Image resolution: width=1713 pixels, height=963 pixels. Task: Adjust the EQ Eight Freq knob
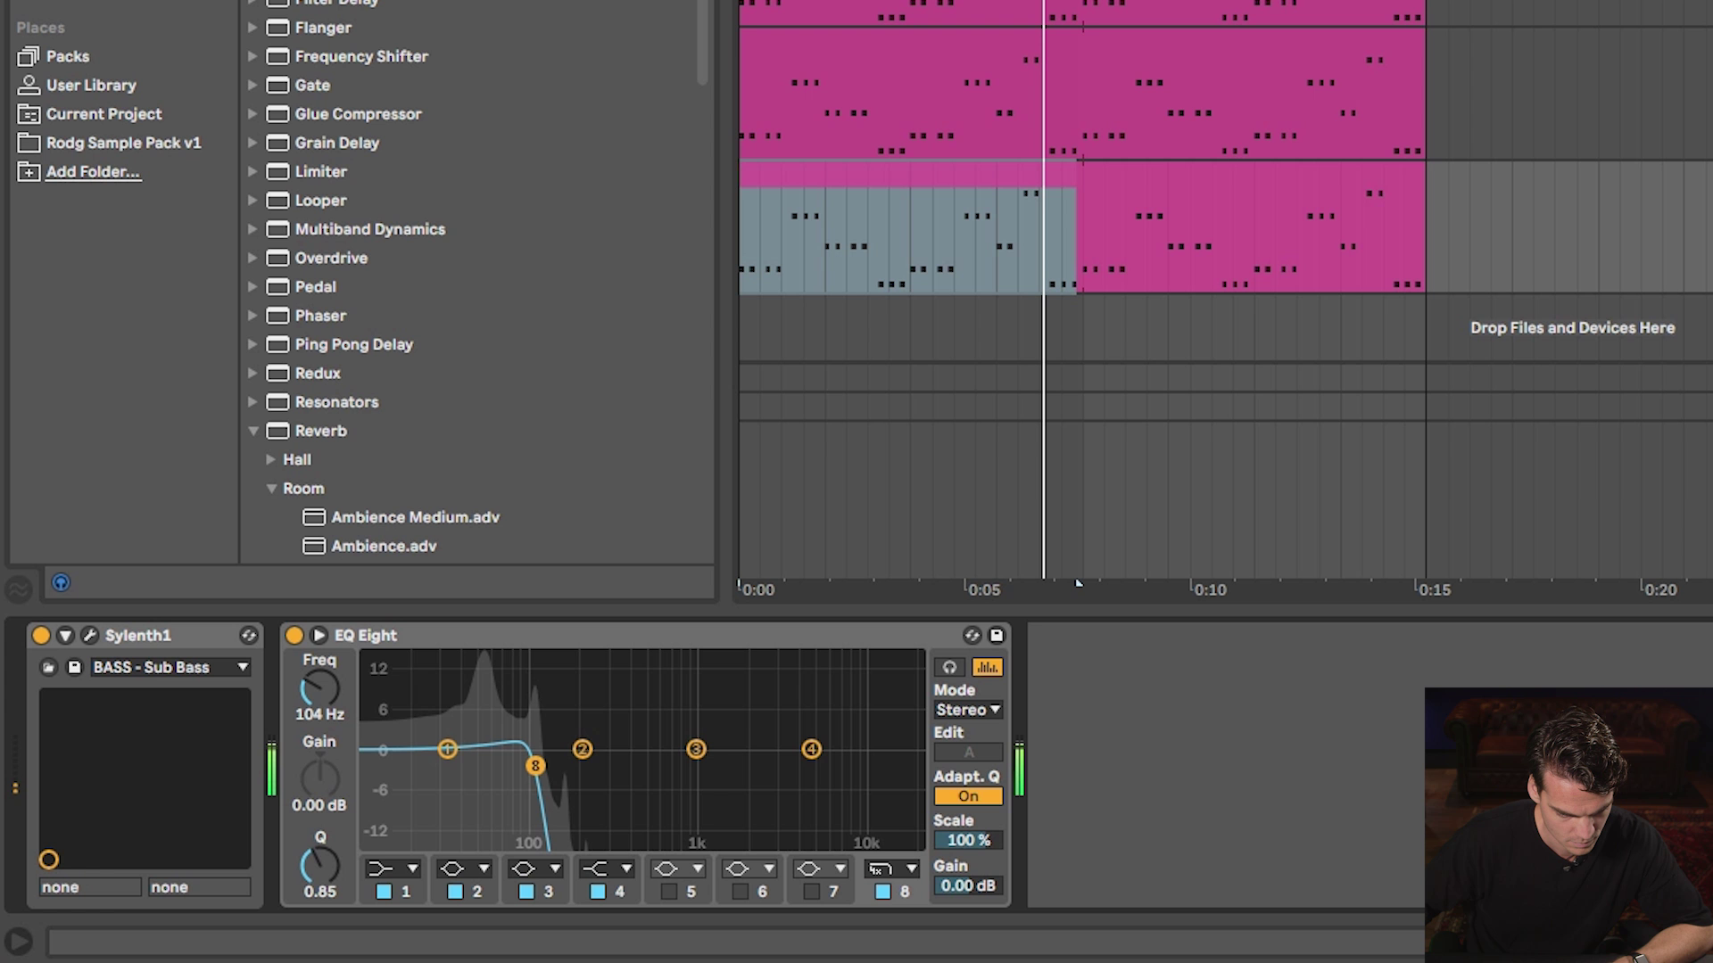click(319, 688)
